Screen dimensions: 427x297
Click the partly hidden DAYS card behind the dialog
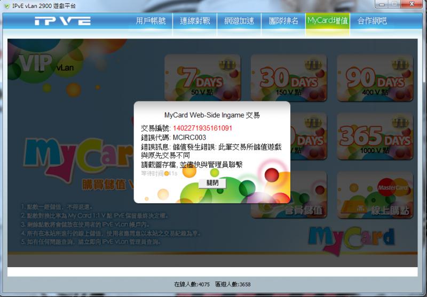click(x=309, y=137)
